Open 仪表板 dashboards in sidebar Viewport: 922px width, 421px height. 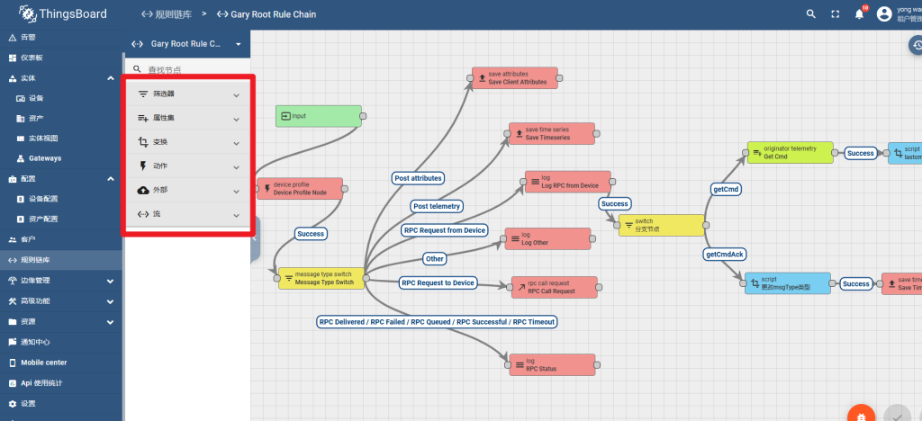click(x=62, y=58)
